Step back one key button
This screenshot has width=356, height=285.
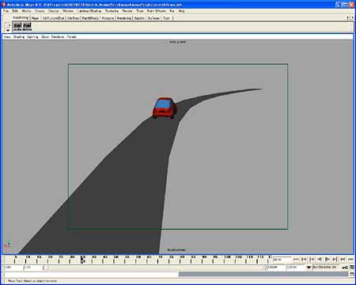[x=312, y=260]
